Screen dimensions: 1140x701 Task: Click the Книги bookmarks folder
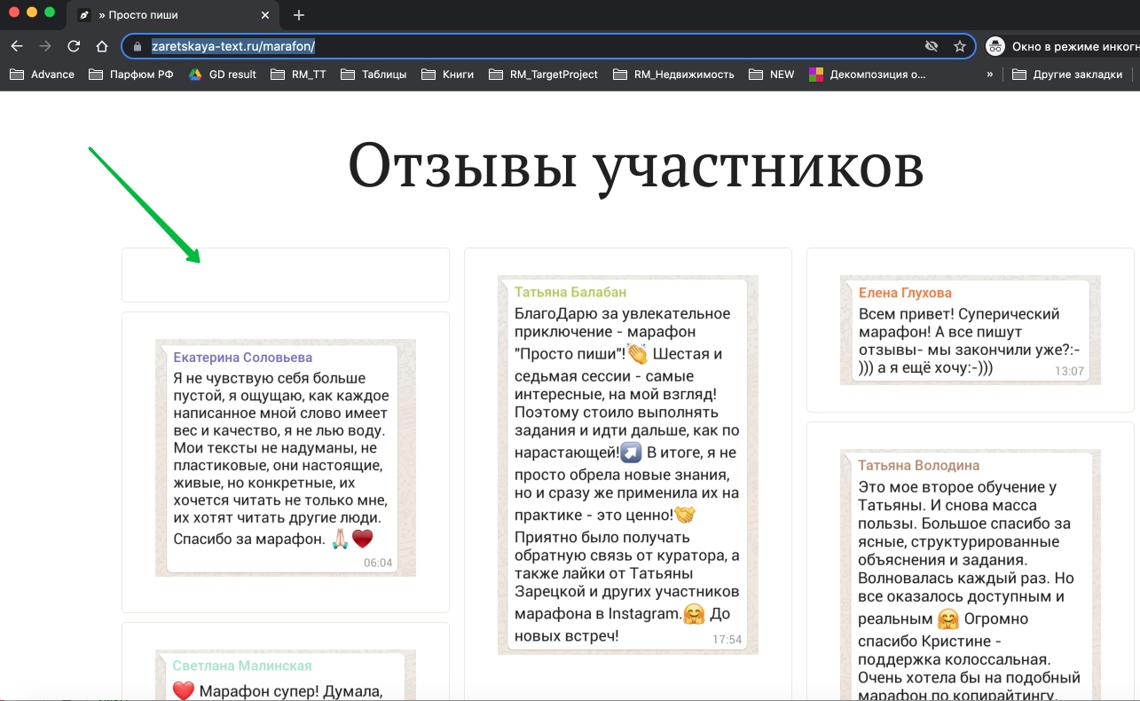(x=448, y=75)
